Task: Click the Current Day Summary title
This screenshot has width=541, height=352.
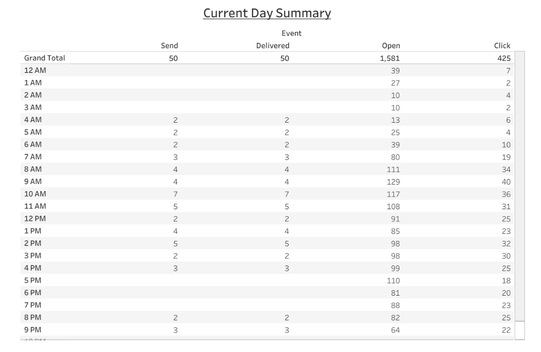Action: click(266, 13)
